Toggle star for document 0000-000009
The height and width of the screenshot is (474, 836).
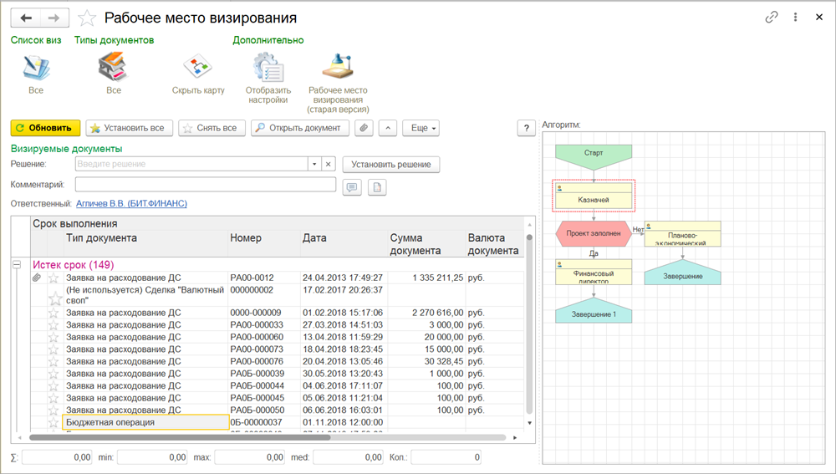coord(54,313)
